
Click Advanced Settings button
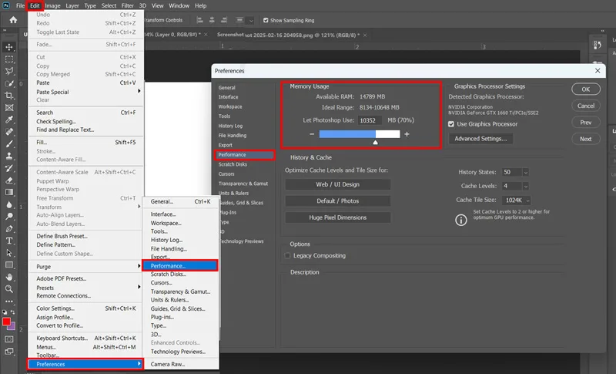480,139
